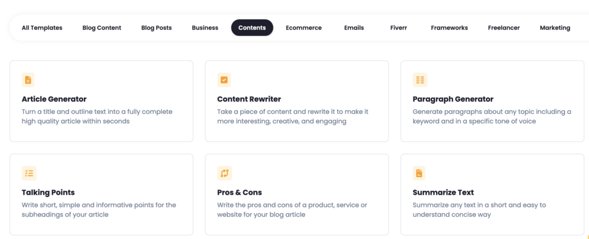
Task: Switch to the All Templates tab
Action: (x=42, y=28)
